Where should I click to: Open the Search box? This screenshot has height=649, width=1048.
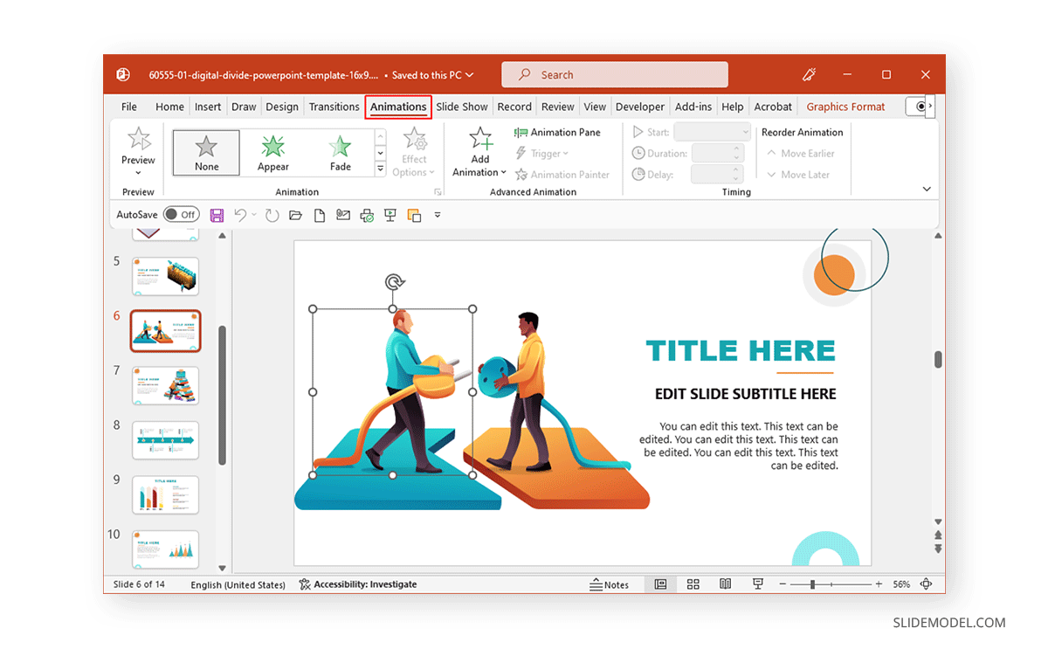point(614,74)
